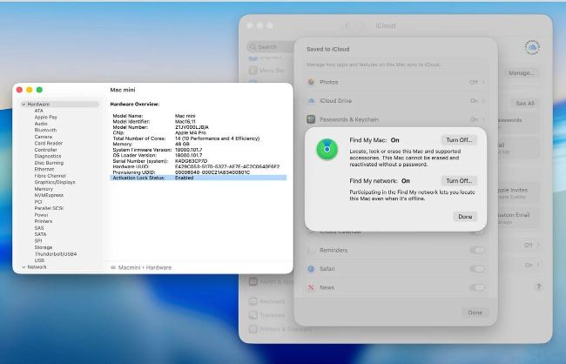566x364 pixels.
Task: Select Storage in the hardware list
Action: click(44, 247)
